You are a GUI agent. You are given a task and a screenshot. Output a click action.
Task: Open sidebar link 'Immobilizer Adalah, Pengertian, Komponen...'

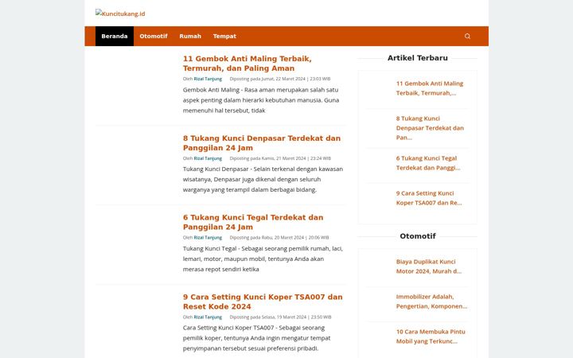coord(431,302)
